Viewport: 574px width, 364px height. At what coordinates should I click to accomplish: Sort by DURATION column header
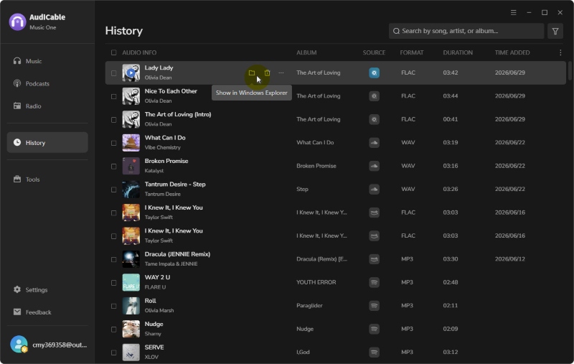pos(458,52)
